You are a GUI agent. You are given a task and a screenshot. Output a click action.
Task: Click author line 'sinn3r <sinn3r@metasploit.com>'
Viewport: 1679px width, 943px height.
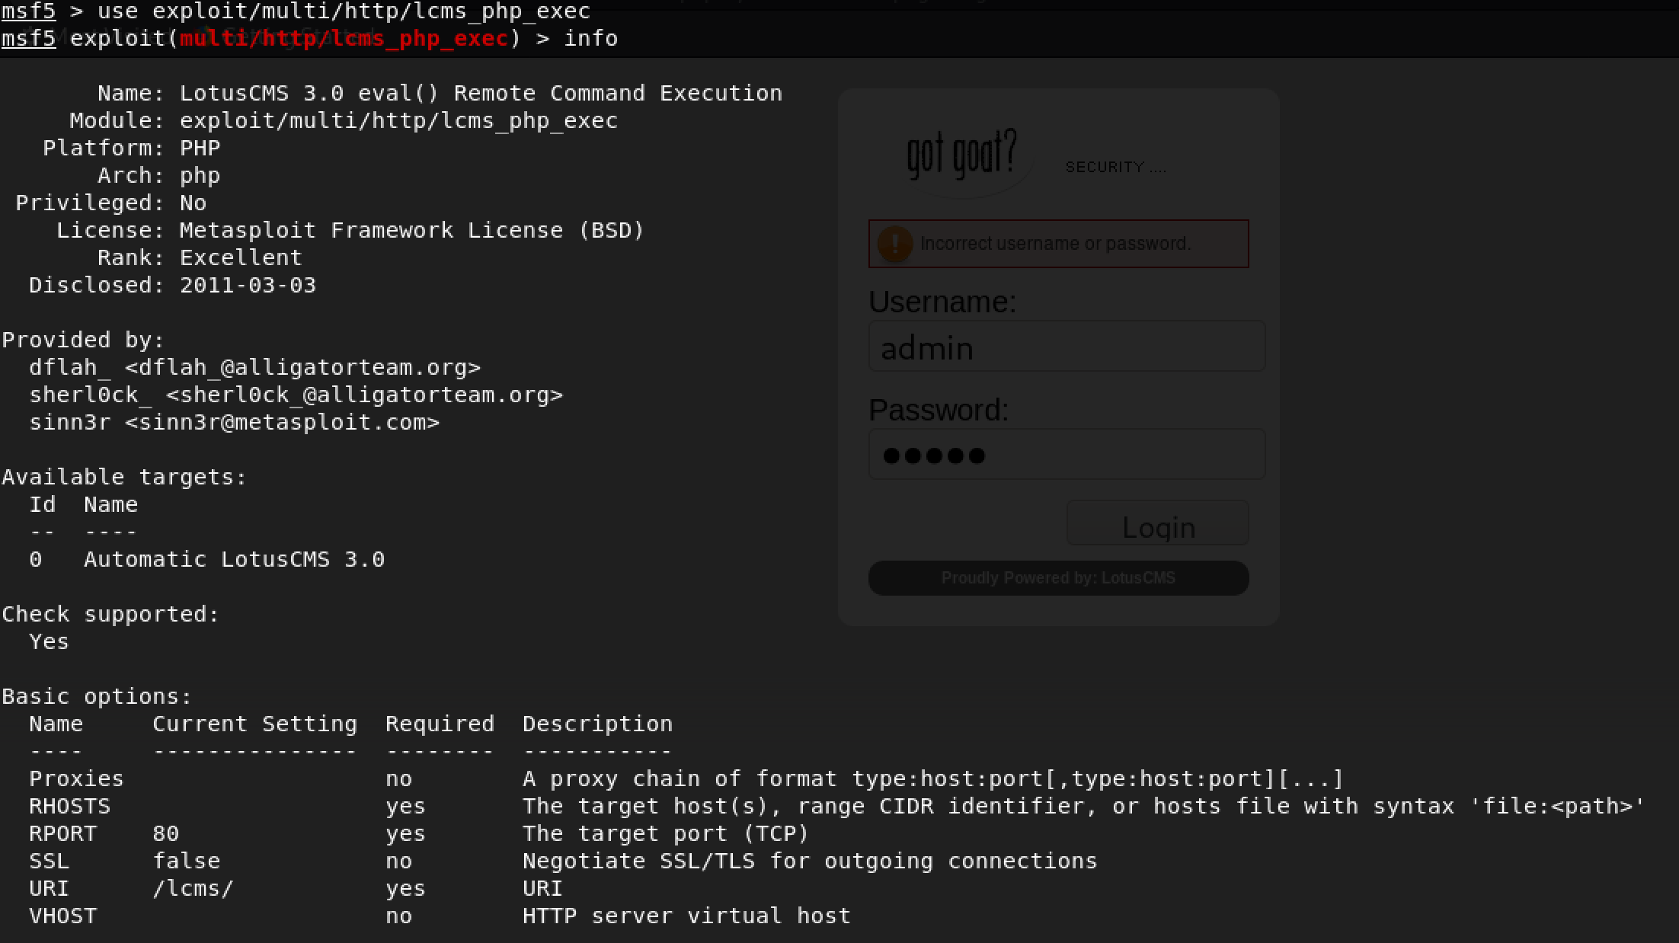(x=234, y=422)
